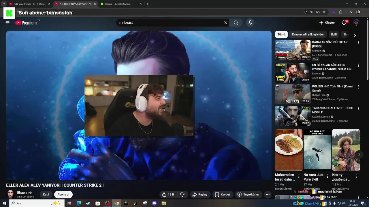Open the tab search dropdown arrow
The width and height of the screenshot is (369, 207).
[x=4, y=4]
